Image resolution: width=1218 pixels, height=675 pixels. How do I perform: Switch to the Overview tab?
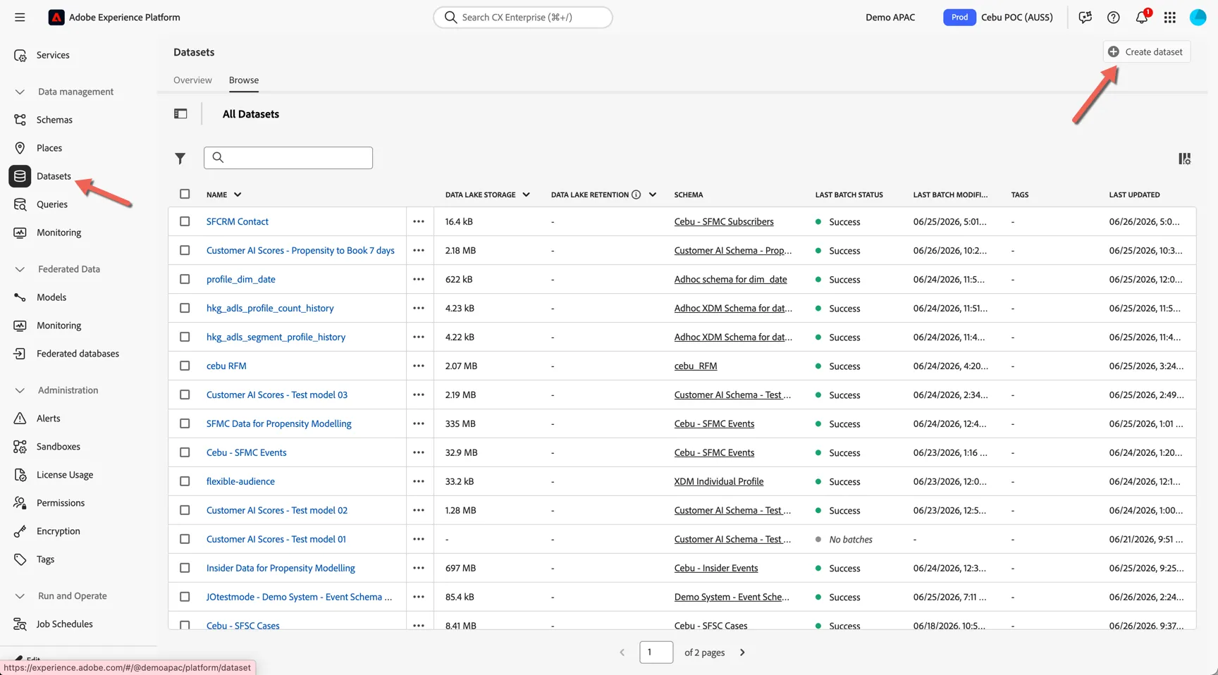point(192,80)
